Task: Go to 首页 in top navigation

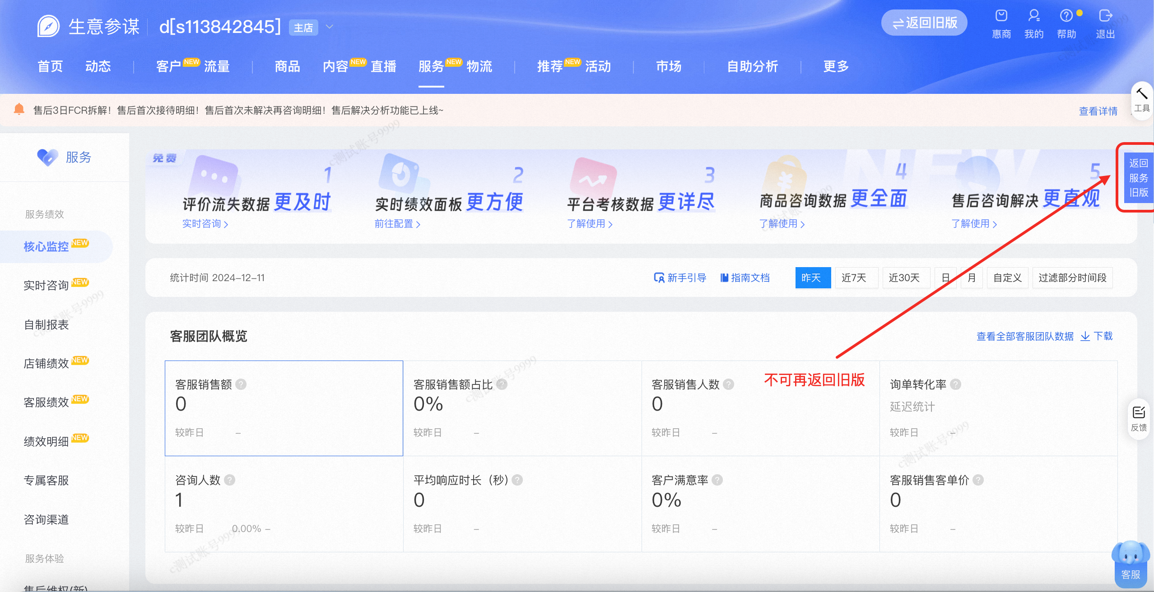Action: click(50, 66)
